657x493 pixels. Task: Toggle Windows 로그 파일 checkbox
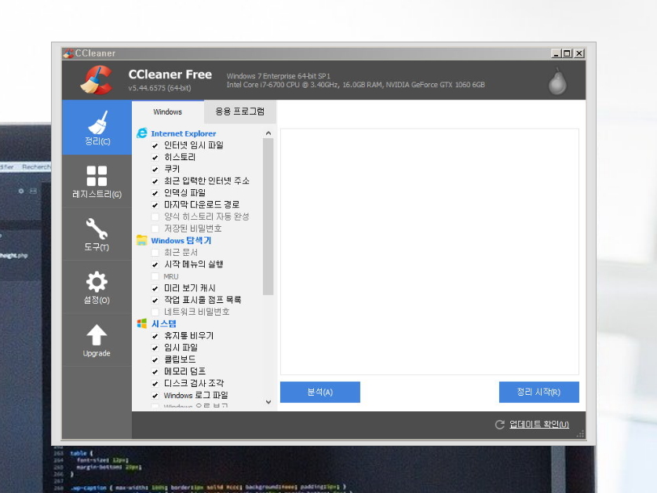pyautogui.click(x=155, y=396)
